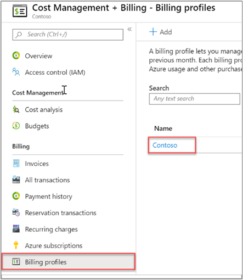Click the Azure subscriptions key icon
This screenshot has height=280, width=243.
[x=16, y=245]
